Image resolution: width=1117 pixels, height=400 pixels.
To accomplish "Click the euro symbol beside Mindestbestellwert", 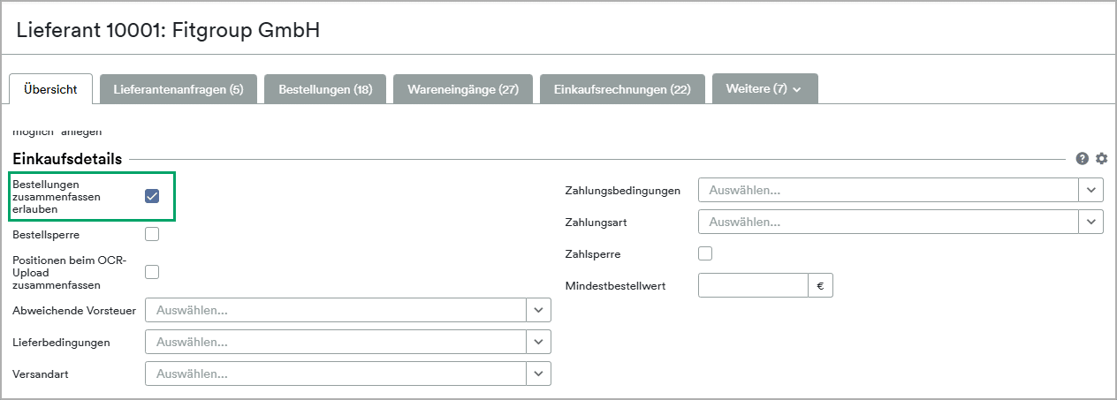I will pyautogui.click(x=820, y=285).
